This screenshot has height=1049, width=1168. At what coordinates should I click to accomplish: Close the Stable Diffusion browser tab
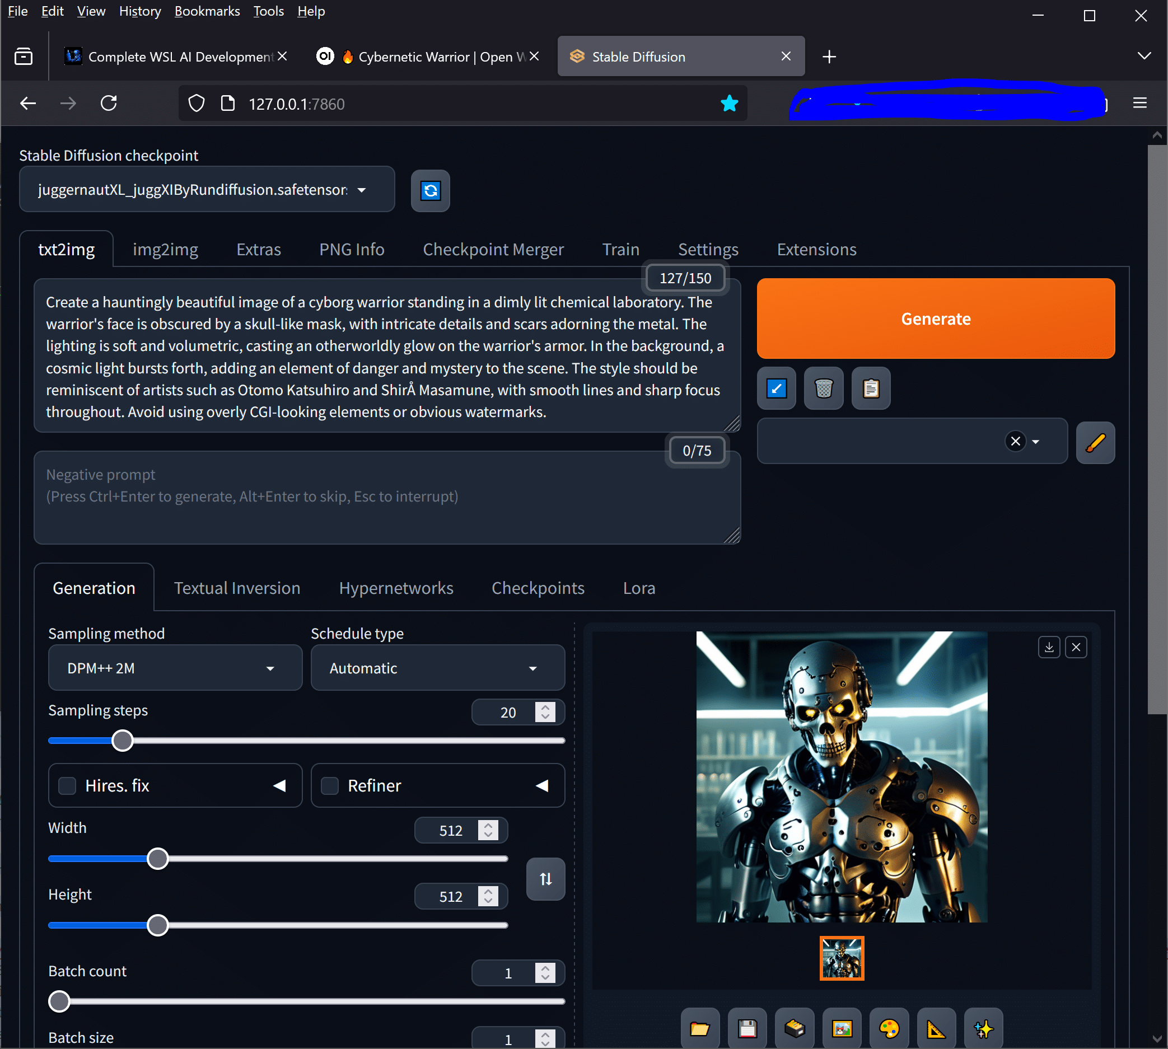point(786,56)
